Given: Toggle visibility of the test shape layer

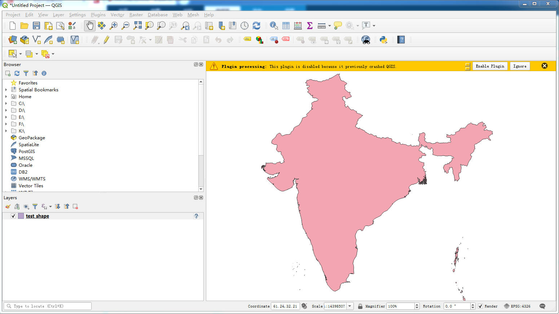Looking at the screenshot, I should (13, 215).
